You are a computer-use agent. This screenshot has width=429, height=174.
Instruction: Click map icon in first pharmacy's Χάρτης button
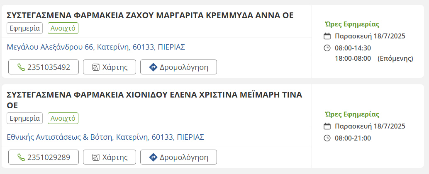point(96,67)
